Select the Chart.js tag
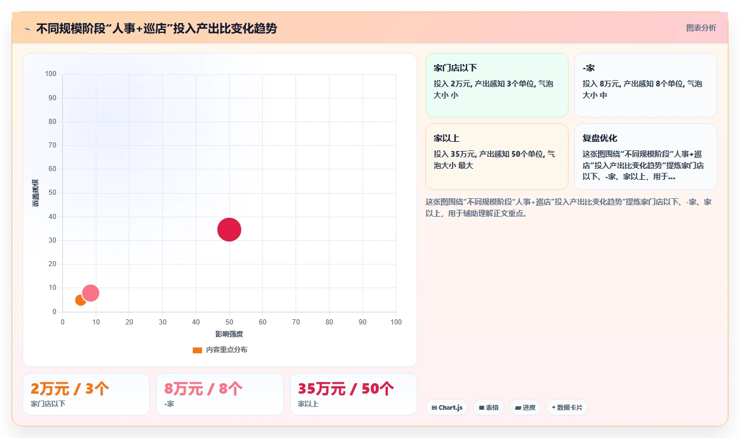Viewport: 740px width, 438px height. coord(447,407)
